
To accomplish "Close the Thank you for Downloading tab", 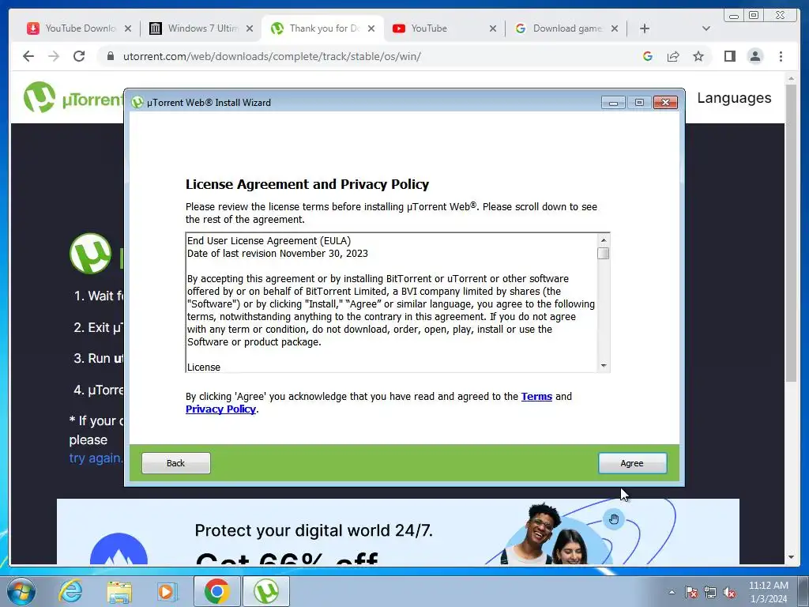I will coord(371,28).
